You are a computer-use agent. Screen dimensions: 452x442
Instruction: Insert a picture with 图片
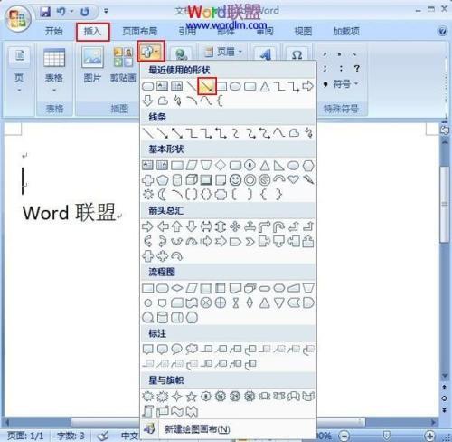click(92, 65)
